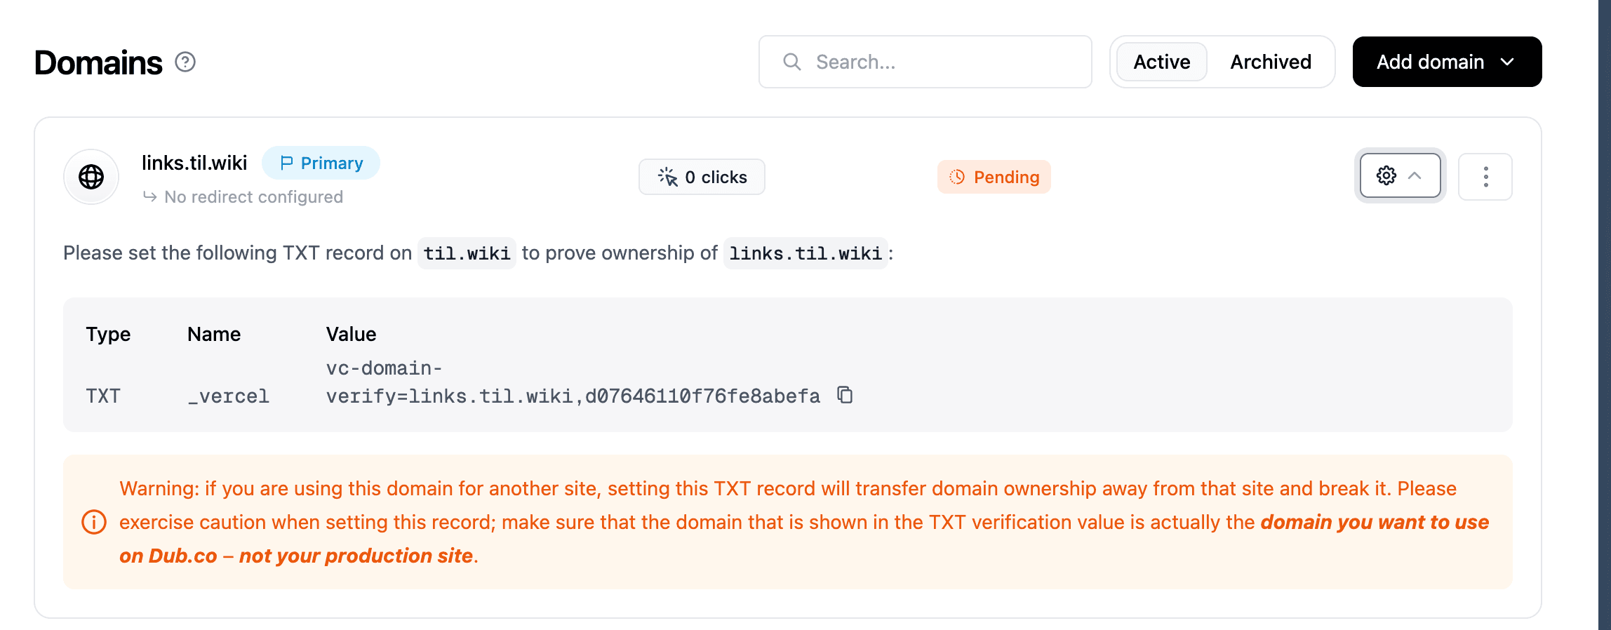Click the search magnifier icon
Viewport: 1611px width, 630px height.
pos(792,62)
